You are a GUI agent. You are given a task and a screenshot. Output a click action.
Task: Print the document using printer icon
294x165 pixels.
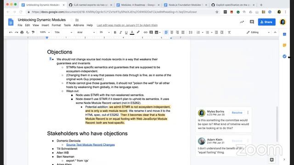pyautogui.click(x=22, y=33)
